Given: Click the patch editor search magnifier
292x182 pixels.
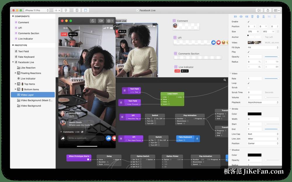Looking at the screenshot, I should point(225,80).
